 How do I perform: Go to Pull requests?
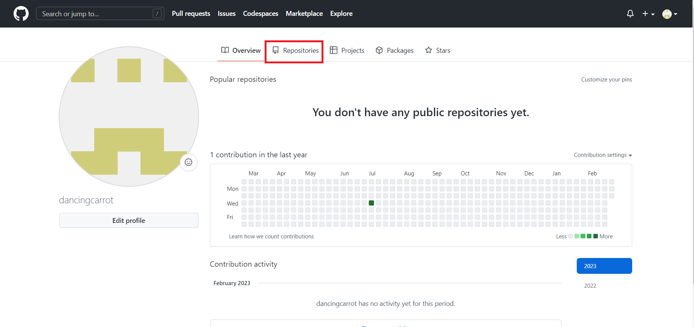click(x=191, y=14)
